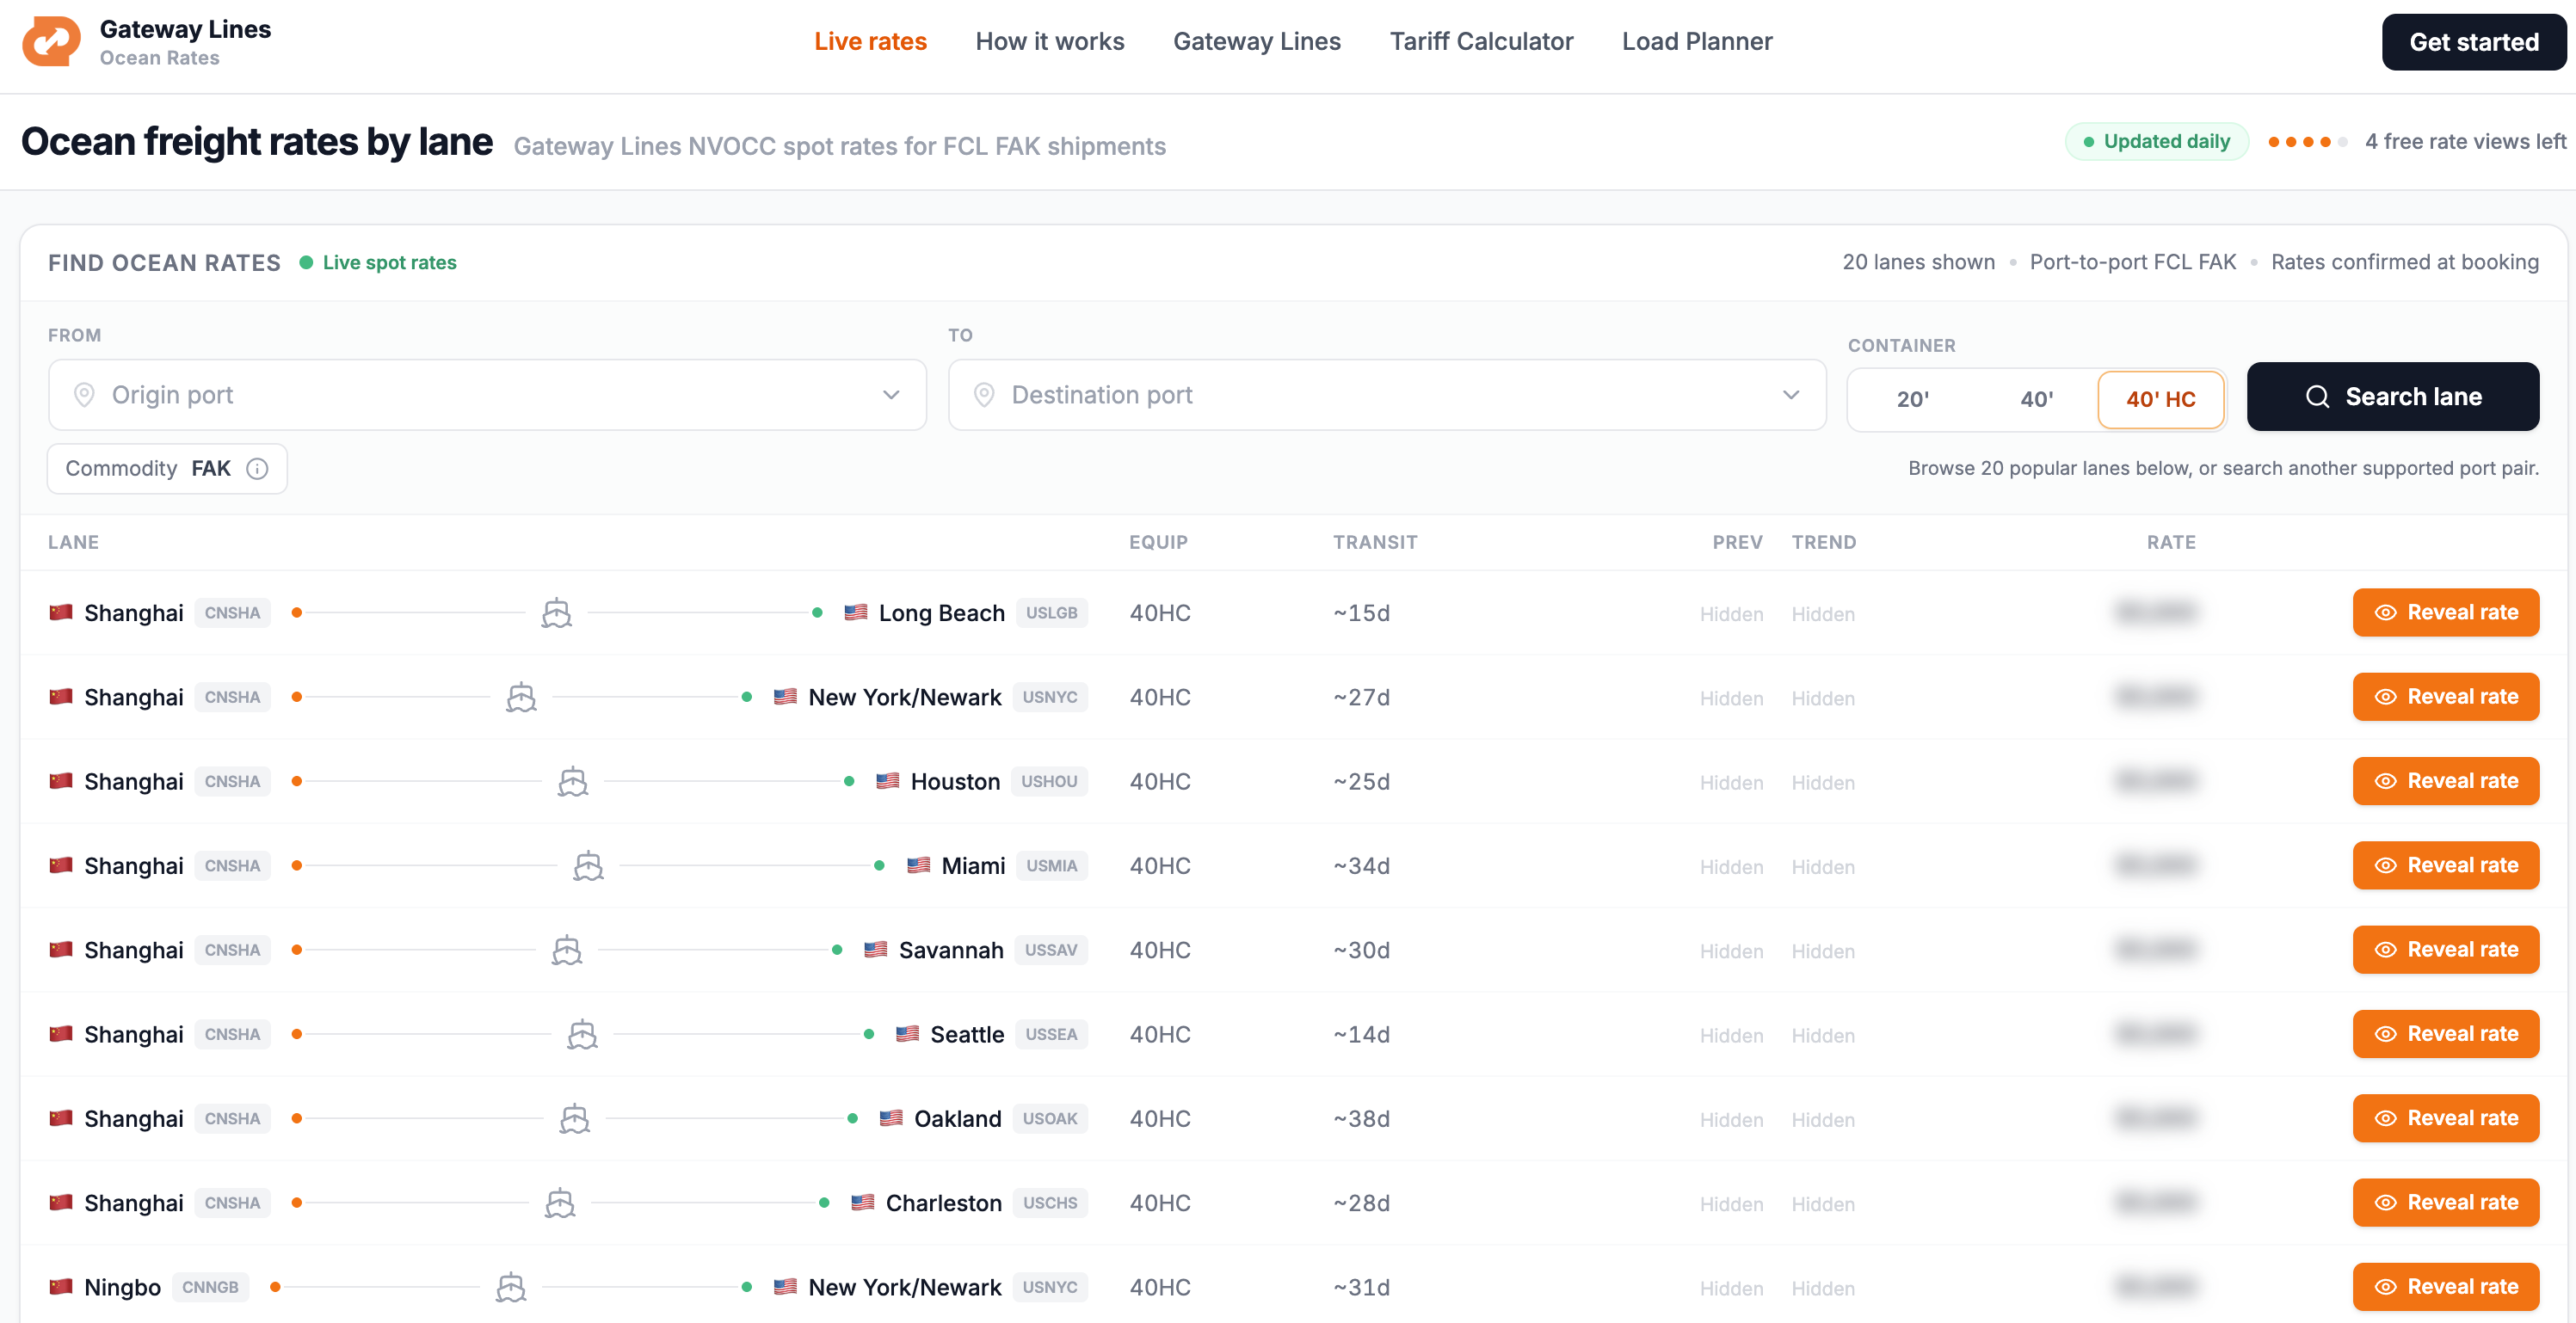This screenshot has height=1323, width=2576.
Task: Click the Get started button
Action: click(x=2474, y=42)
